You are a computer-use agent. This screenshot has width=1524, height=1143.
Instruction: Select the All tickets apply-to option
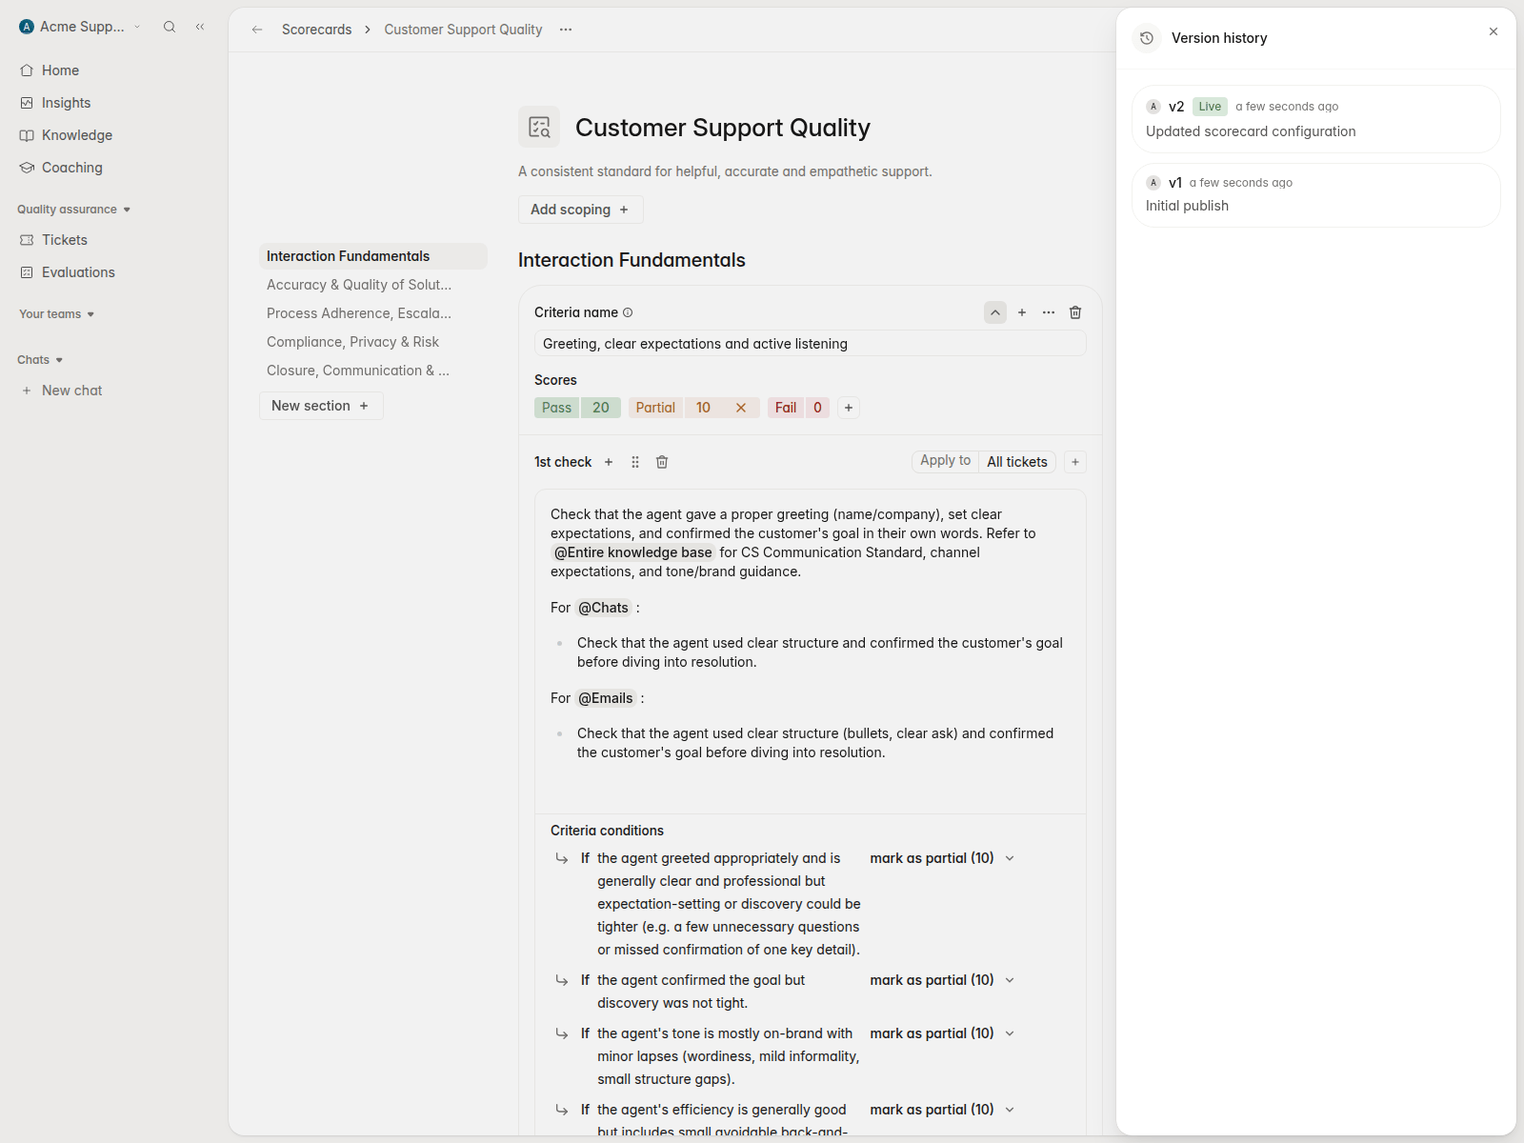pyautogui.click(x=1017, y=462)
